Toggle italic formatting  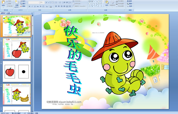[32, 6]
